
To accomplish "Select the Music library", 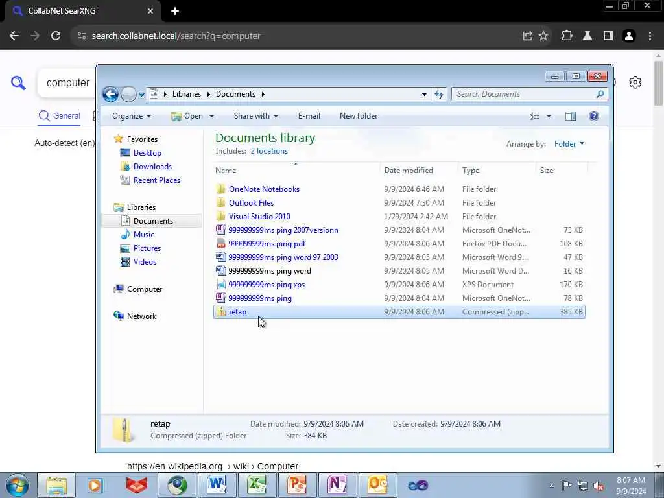I will click(143, 235).
